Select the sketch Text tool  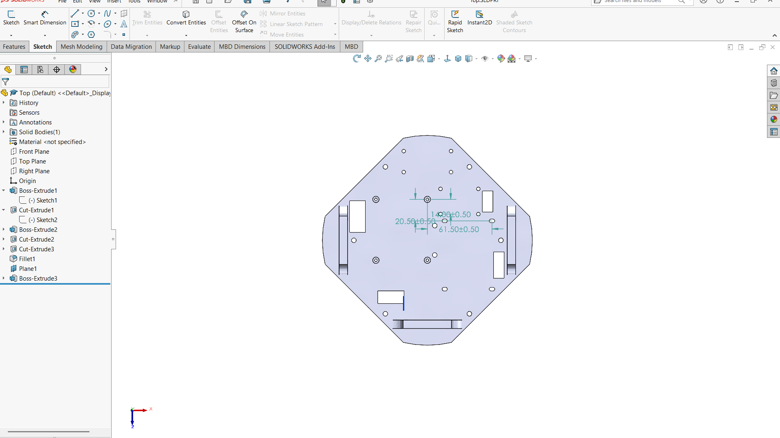click(124, 24)
